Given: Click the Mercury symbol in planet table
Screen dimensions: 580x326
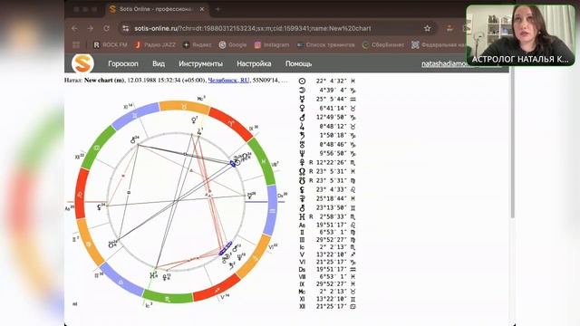Looking at the screenshot, I should click(x=302, y=99).
